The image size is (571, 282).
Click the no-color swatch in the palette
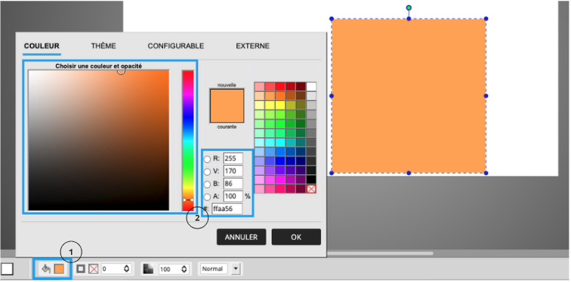(311, 189)
